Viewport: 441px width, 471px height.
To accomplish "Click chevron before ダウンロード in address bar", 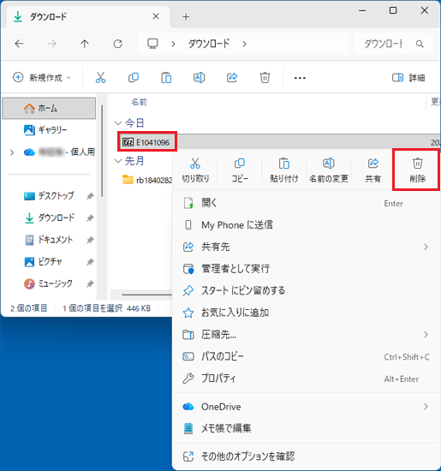I will tap(173, 45).
